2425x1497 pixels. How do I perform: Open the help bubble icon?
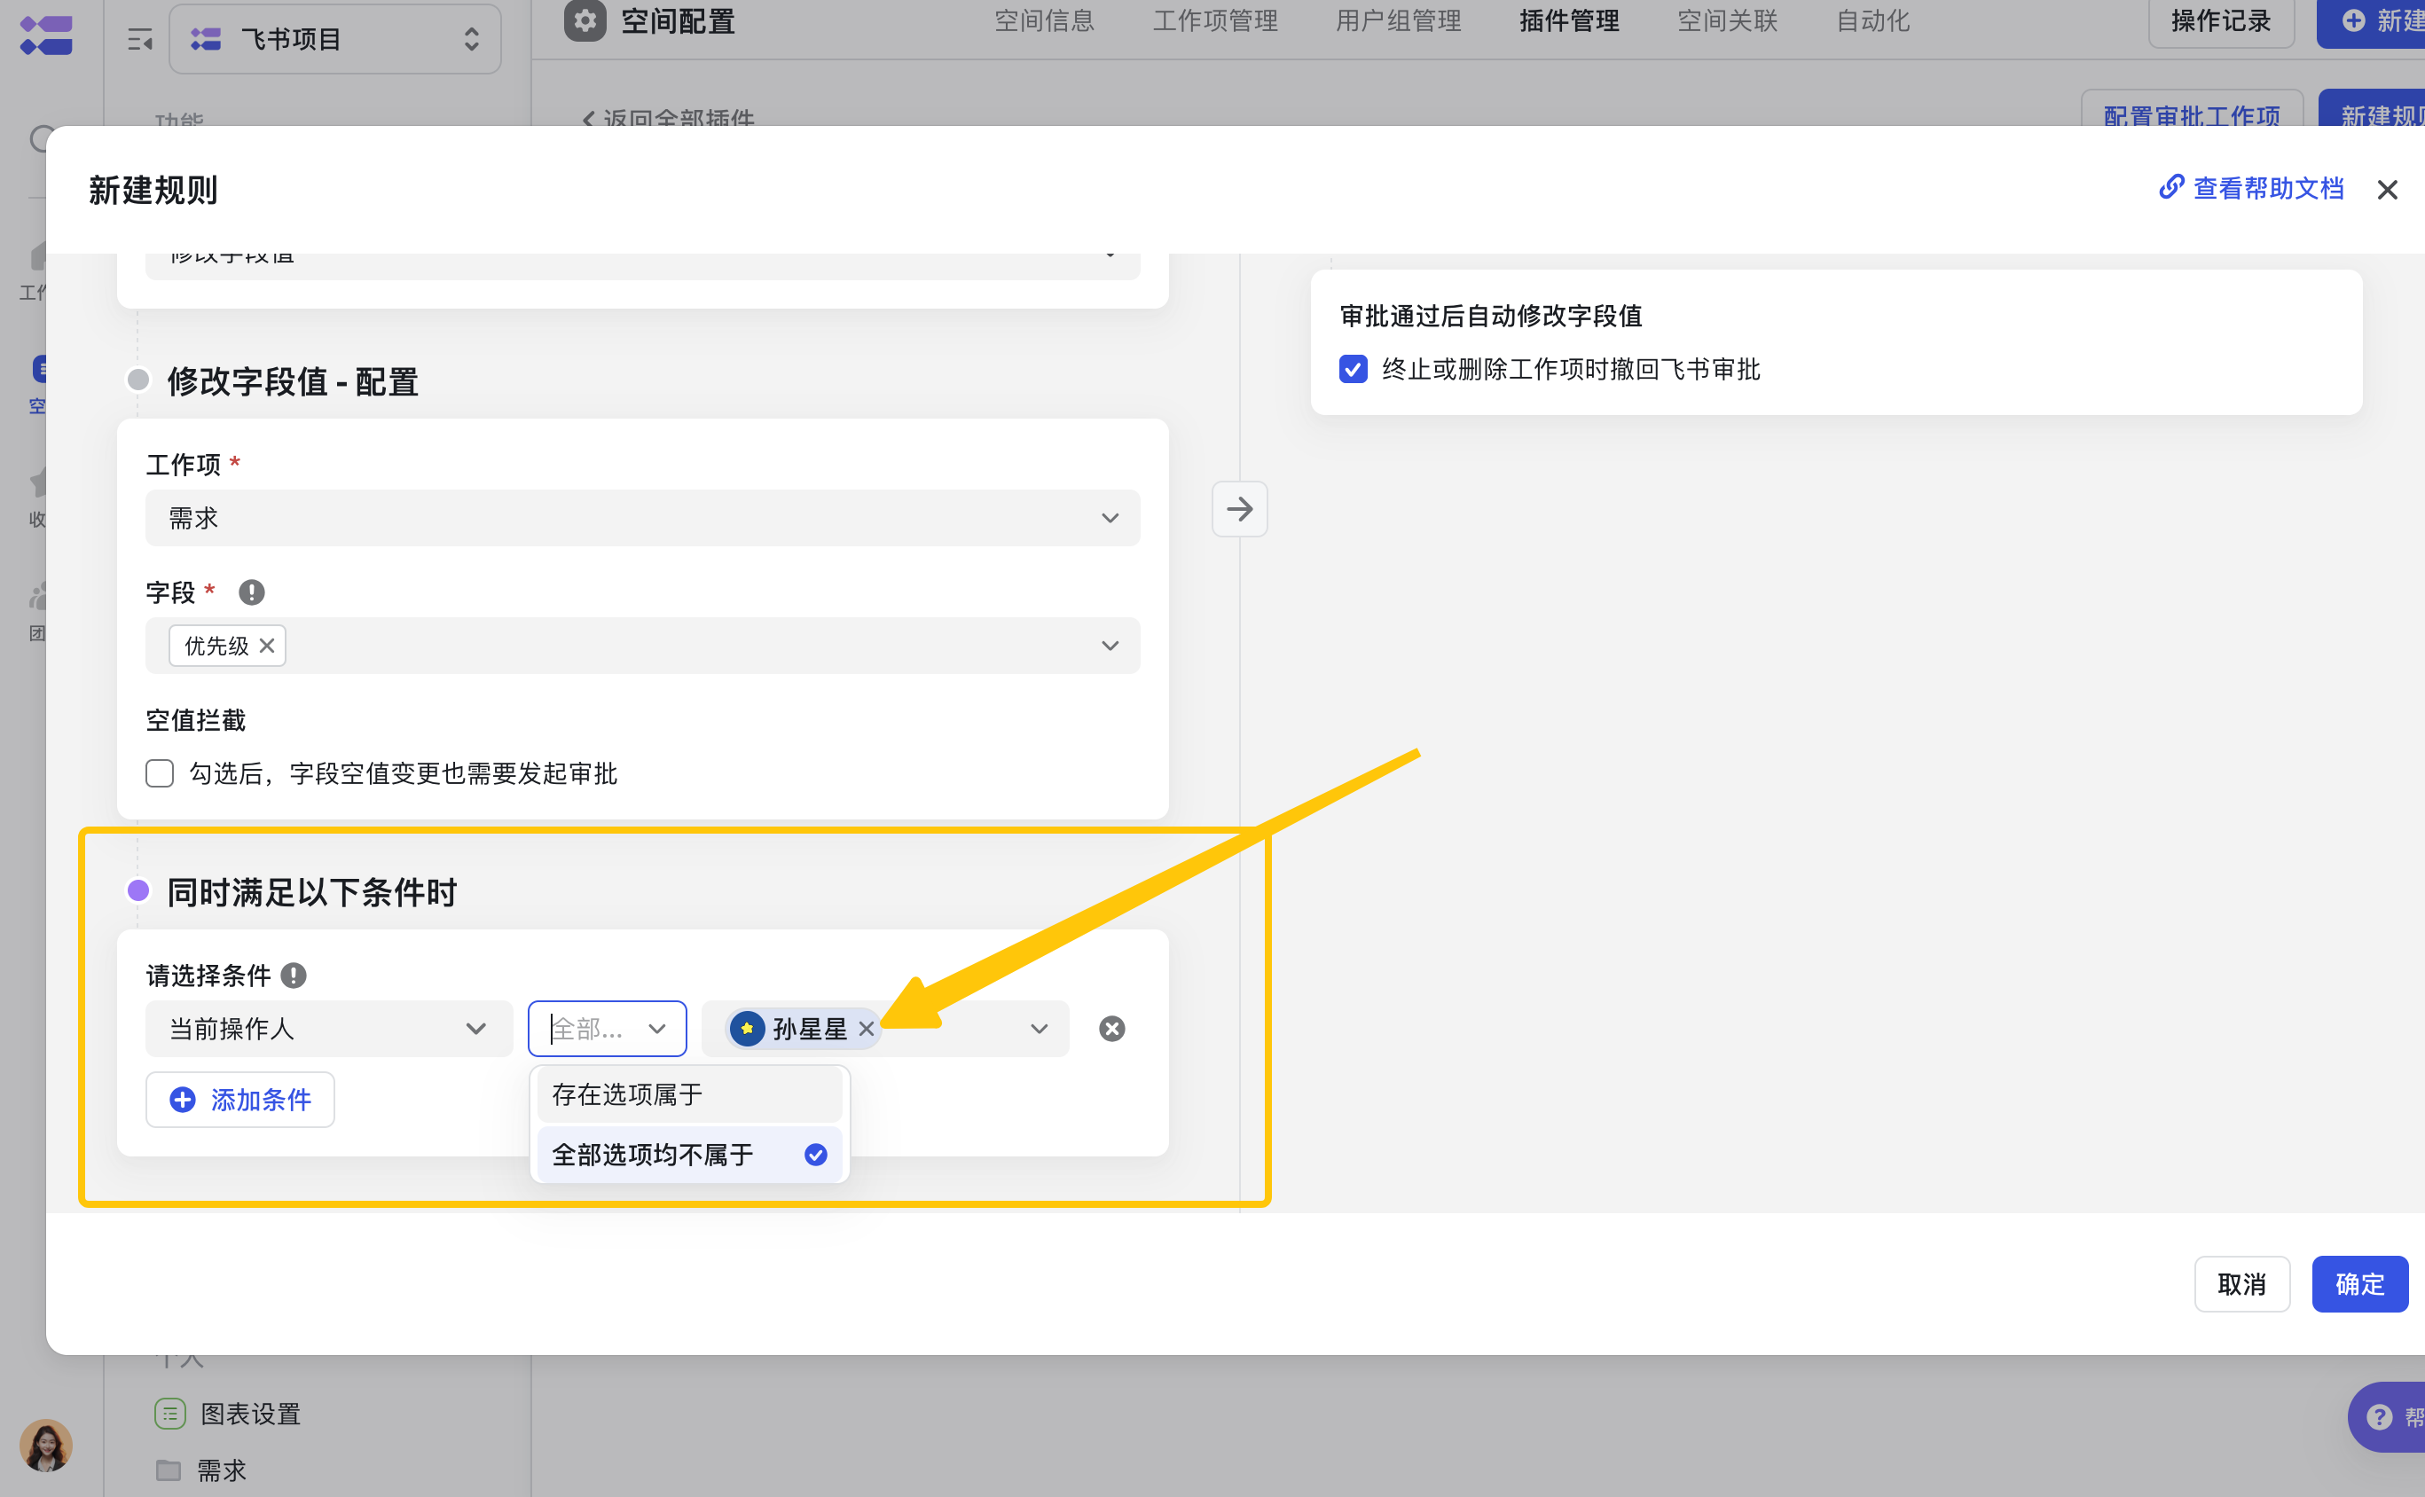click(x=2380, y=1417)
